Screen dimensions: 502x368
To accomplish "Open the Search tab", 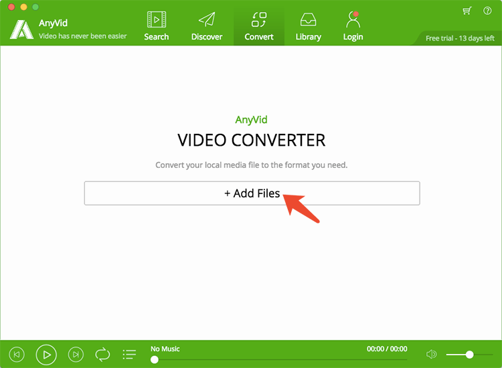I will coord(156,26).
